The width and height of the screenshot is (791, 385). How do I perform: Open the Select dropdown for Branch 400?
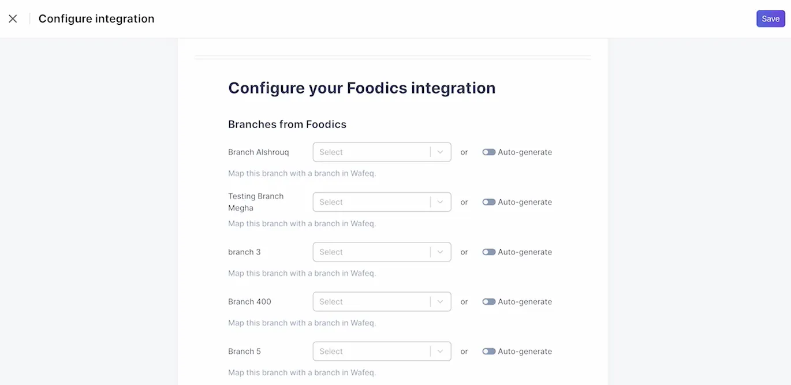[x=372, y=301]
